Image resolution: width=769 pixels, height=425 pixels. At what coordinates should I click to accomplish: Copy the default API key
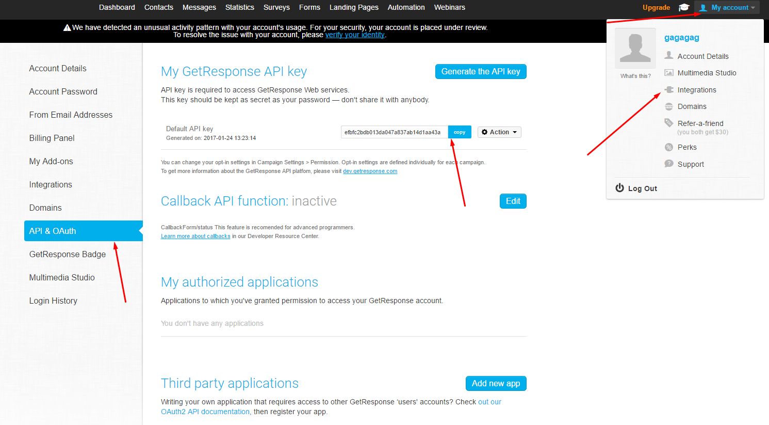point(460,132)
